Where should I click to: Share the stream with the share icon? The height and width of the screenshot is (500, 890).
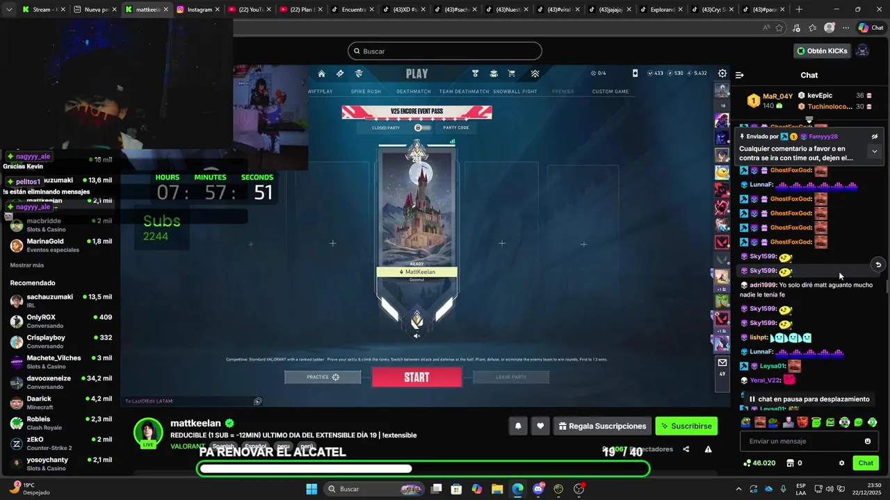tap(686, 449)
